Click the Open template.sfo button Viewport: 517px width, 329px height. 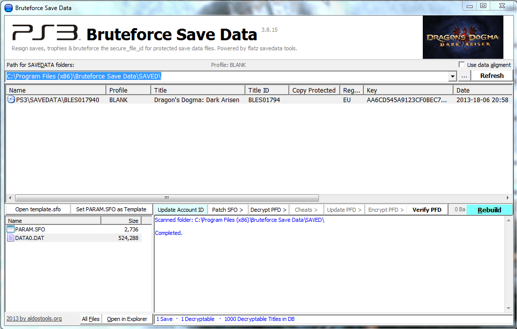tap(38, 209)
